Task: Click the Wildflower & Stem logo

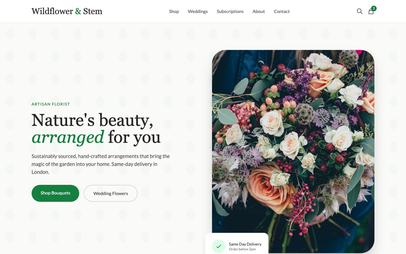Action: 67,11
